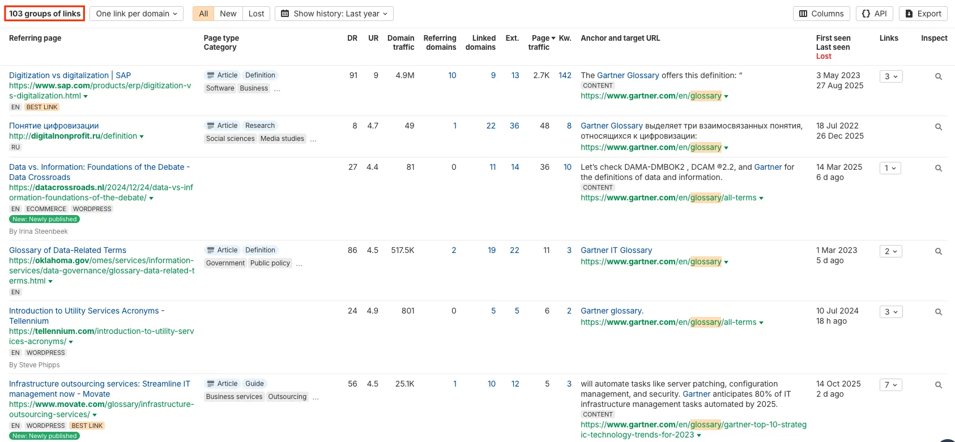
Task: Open inspect for oklahoma.gov glossary row
Action: (x=938, y=251)
